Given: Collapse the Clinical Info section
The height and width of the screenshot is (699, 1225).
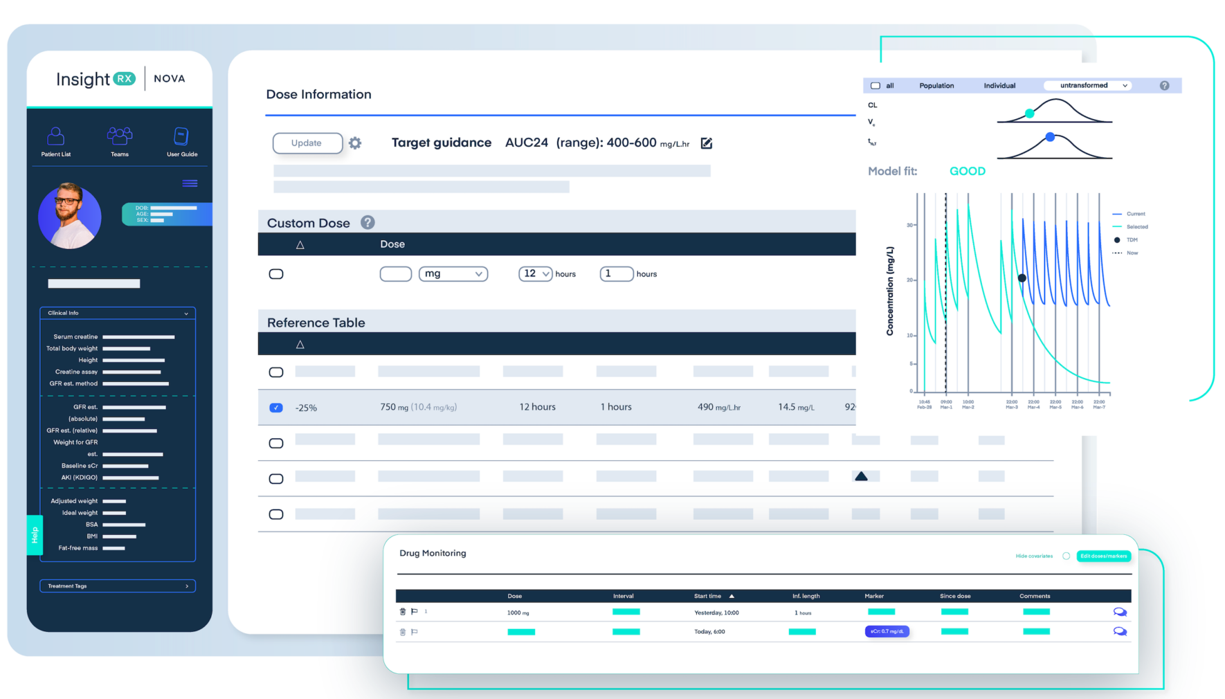Looking at the screenshot, I should (186, 314).
